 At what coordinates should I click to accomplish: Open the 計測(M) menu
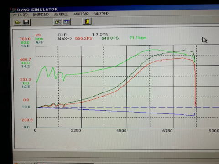click(x=41, y=15)
